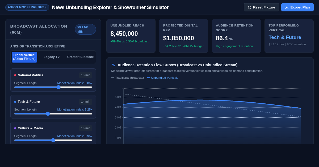Adjust the Tech & Future segment length slider
This screenshot has width=319, height=167.
pos(53,114)
